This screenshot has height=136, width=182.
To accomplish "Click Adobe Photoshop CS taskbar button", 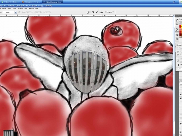I will tap(52, 2).
